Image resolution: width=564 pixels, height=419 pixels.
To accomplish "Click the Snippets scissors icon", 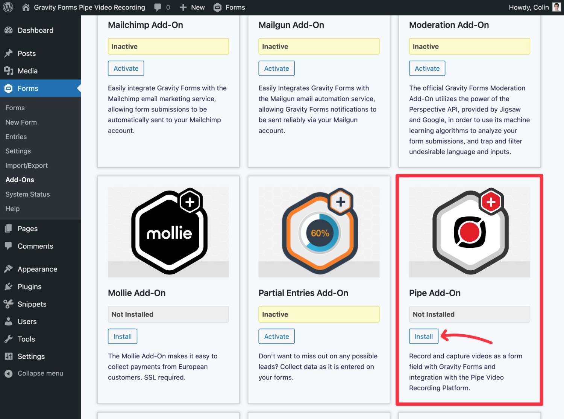I will click(9, 304).
